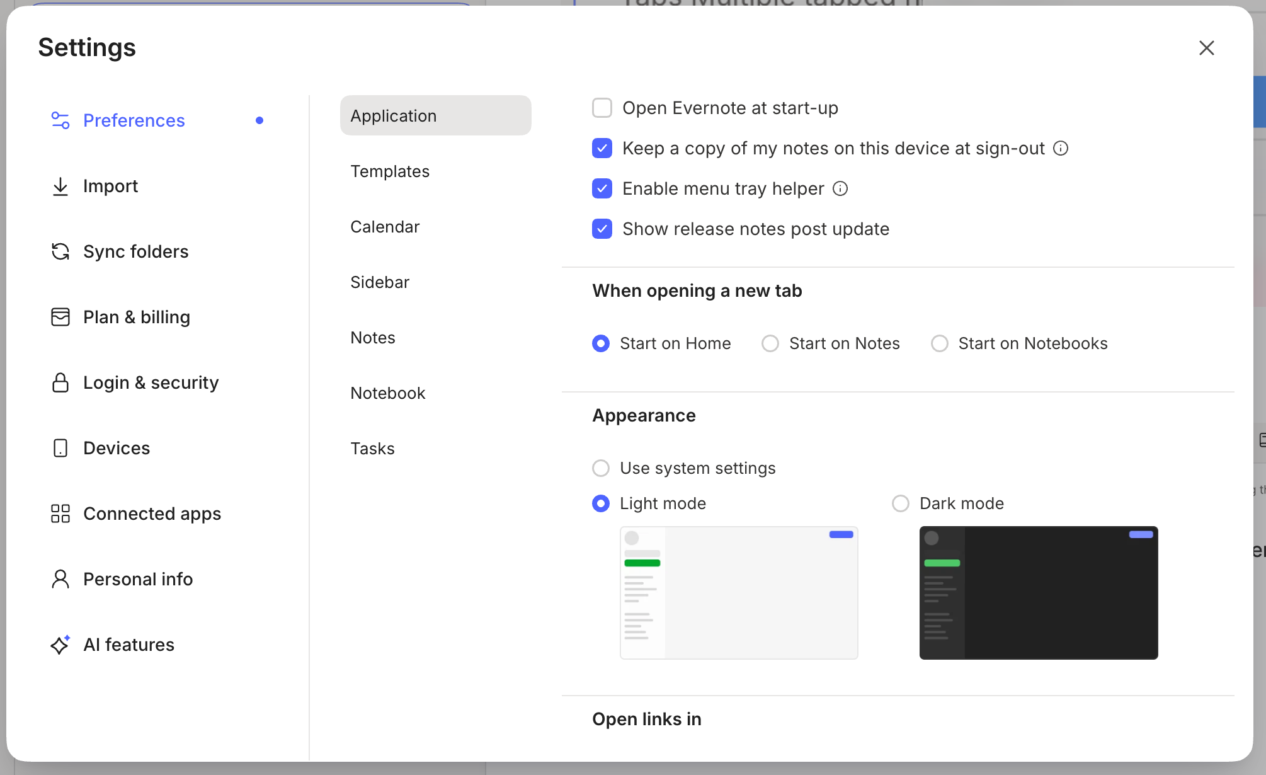Choose Dark mode radio button
1266x775 pixels.
pyautogui.click(x=901, y=503)
